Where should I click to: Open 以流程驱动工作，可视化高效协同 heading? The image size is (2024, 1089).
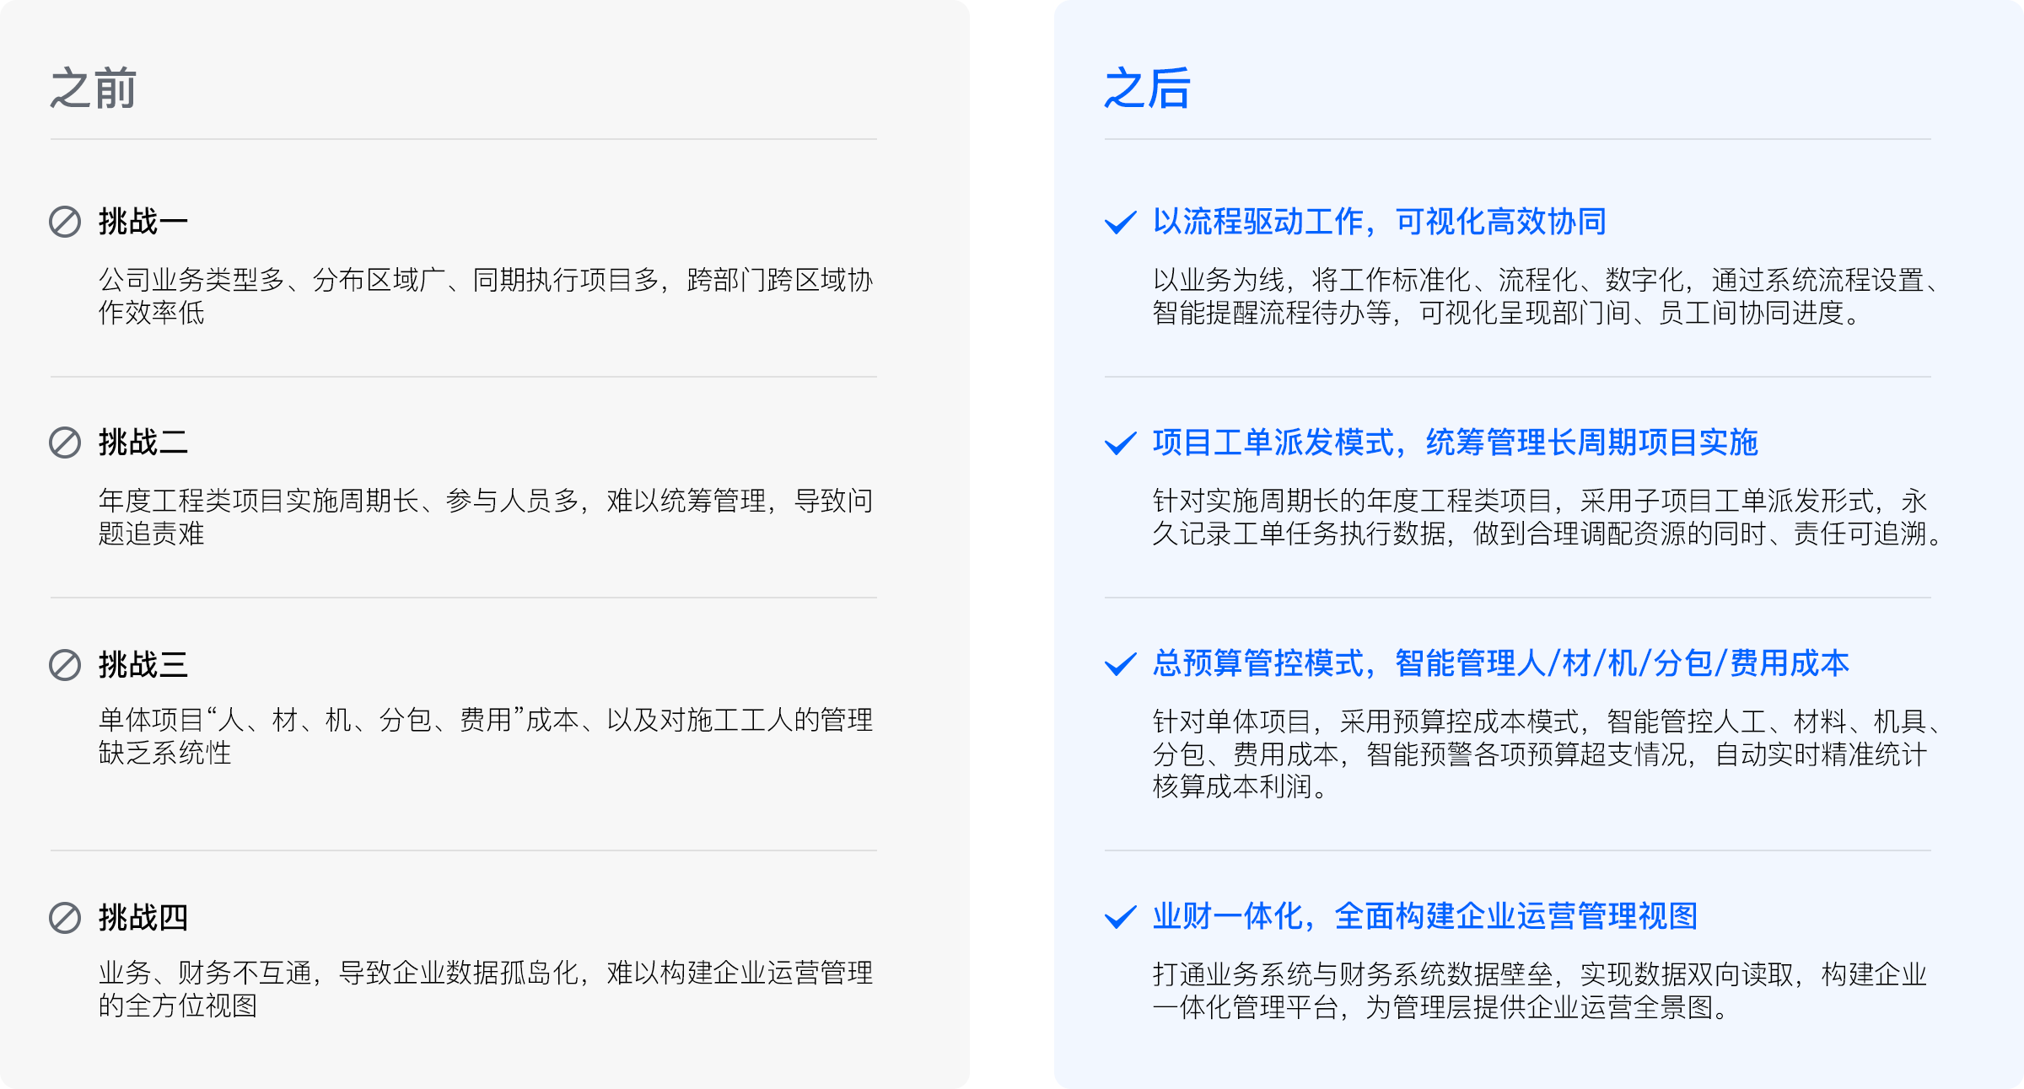(x=1380, y=222)
